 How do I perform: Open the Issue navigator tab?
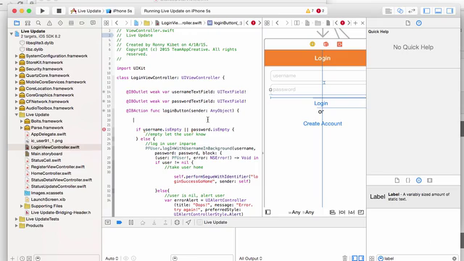point(49,22)
